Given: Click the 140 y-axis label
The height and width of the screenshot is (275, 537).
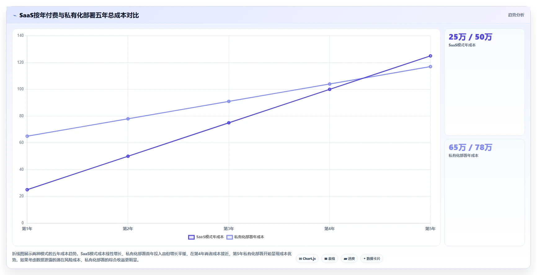Looking at the screenshot, I should coord(20,36).
